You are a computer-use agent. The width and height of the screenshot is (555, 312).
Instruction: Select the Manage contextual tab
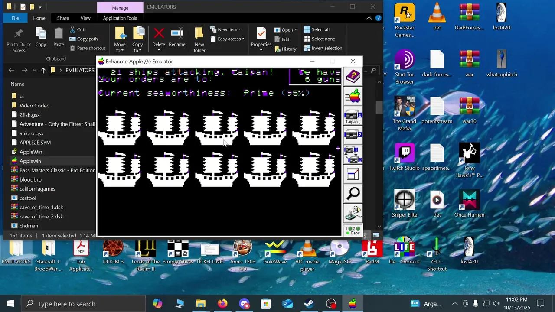pos(120,7)
